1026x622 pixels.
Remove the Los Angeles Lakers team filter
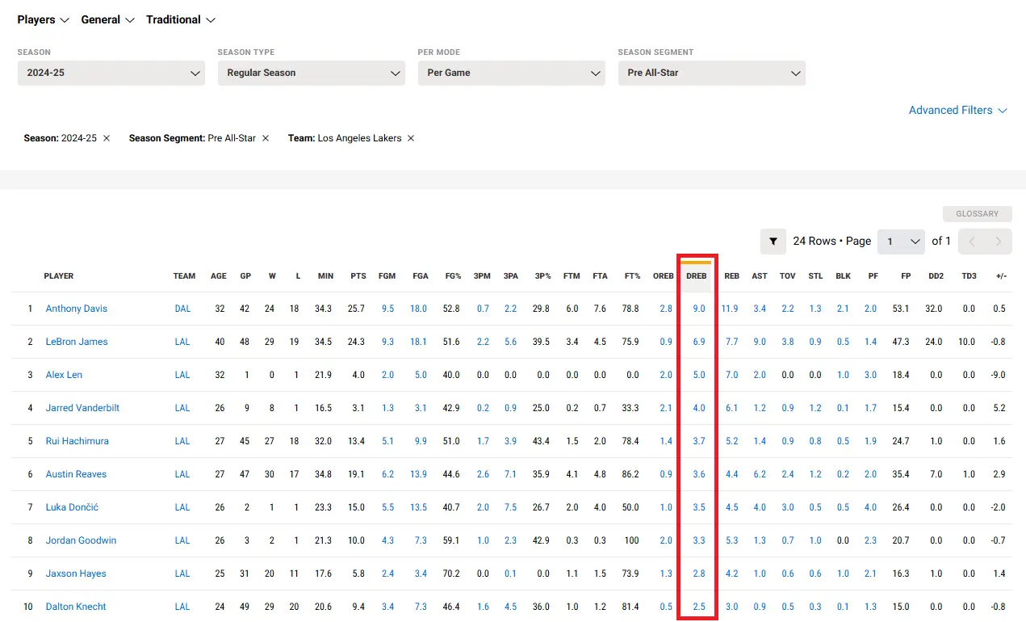tap(411, 138)
